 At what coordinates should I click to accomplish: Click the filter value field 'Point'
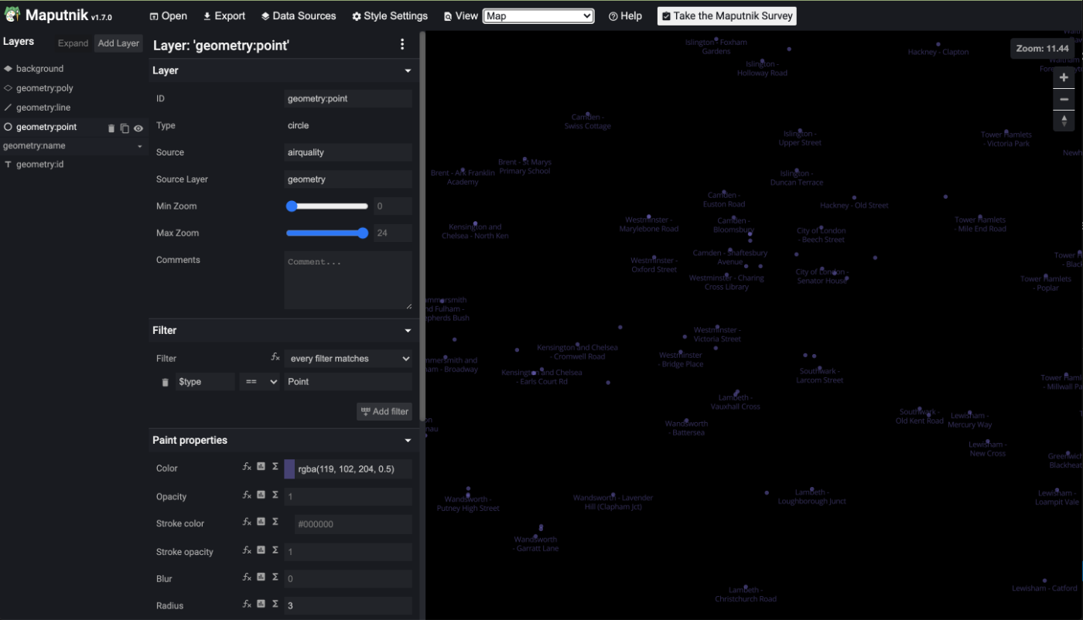click(348, 382)
